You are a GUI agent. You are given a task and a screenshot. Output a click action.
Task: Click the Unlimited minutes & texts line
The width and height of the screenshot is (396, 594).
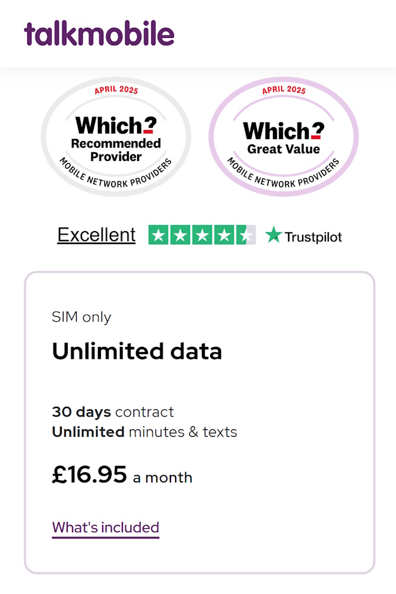pos(144,432)
